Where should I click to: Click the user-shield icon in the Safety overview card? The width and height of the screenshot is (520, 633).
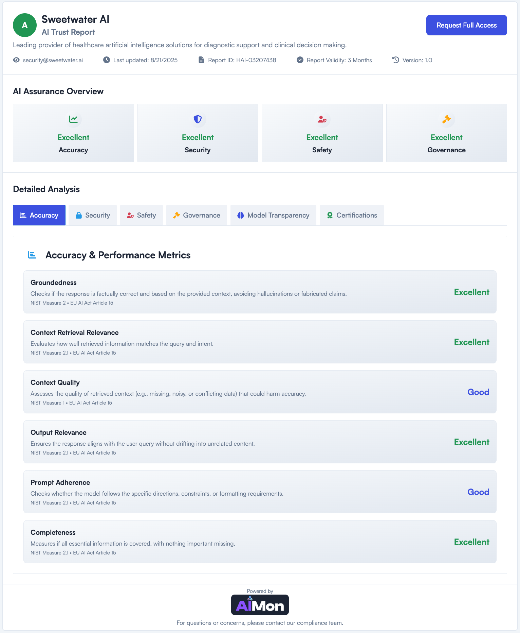click(x=322, y=119)
